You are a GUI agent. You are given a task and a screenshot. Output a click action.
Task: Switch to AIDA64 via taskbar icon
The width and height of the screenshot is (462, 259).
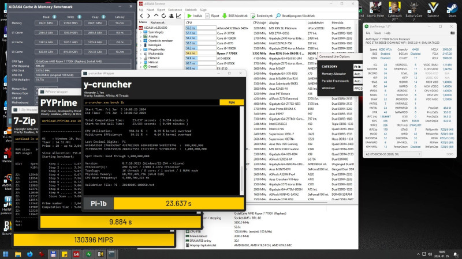pyautogui.click(x=76, y=254)
